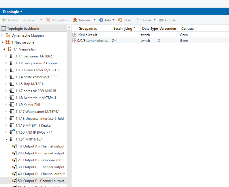The image size is (229, 187).
Task: Click the Info toolbar icon
Action: coord(101,20)
